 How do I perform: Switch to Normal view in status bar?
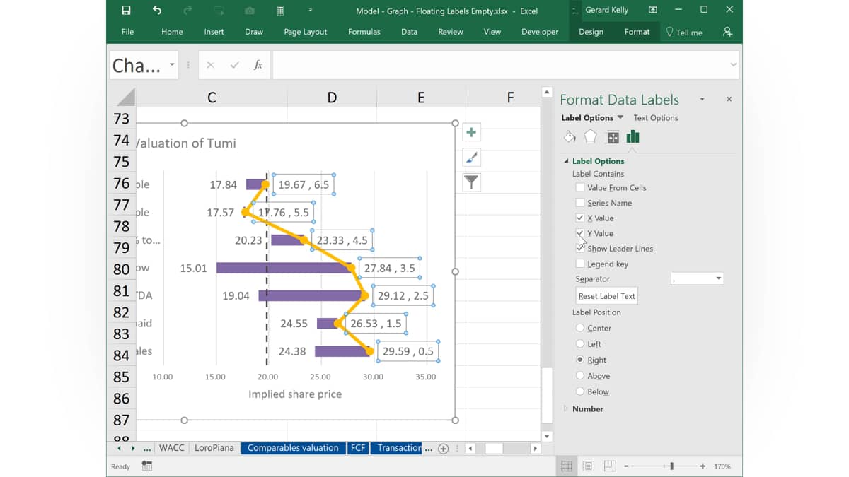567,466
